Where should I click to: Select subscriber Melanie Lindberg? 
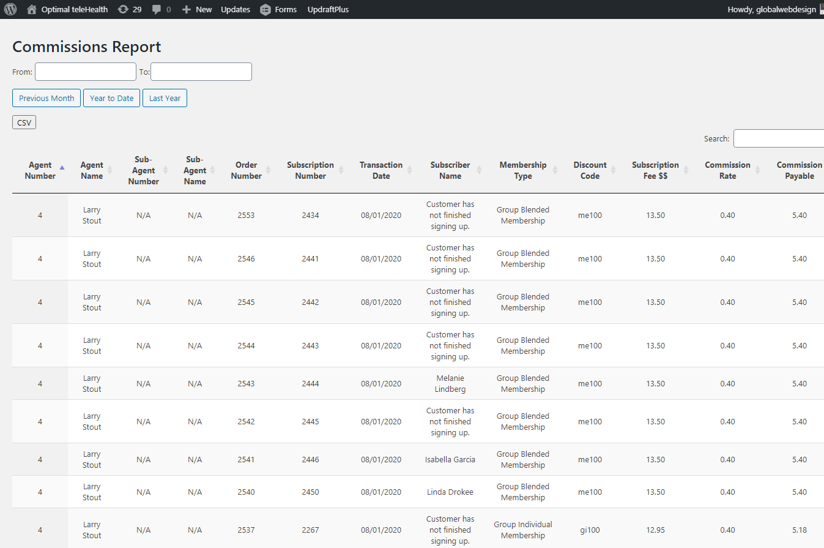coord(450,384)
